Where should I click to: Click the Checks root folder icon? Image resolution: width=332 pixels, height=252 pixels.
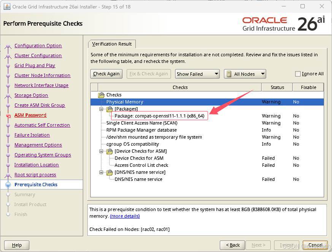(x=102, y=95)
